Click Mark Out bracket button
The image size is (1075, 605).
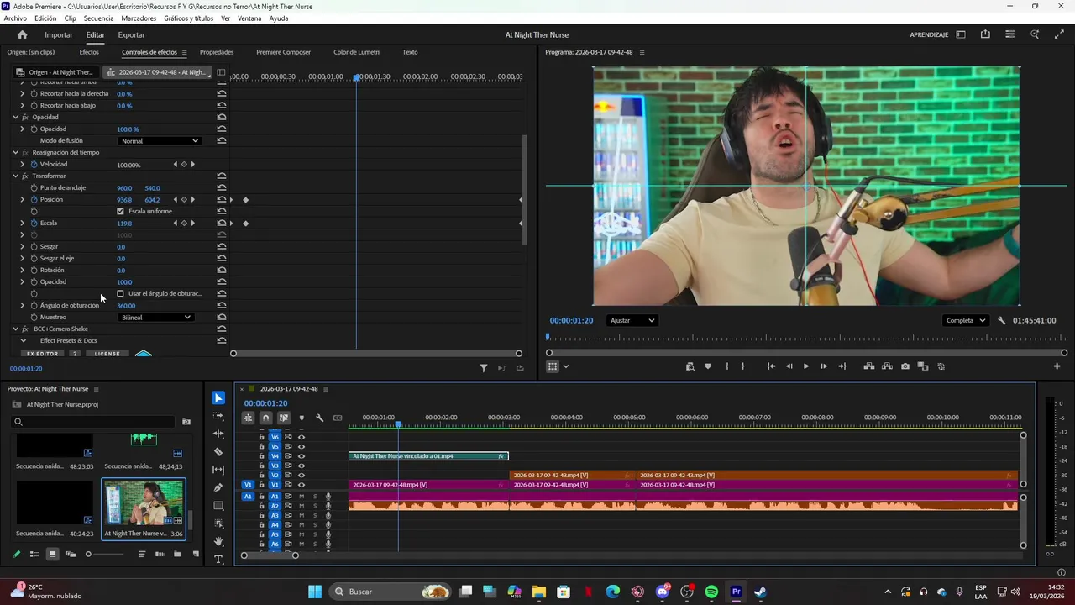(742, 366)
